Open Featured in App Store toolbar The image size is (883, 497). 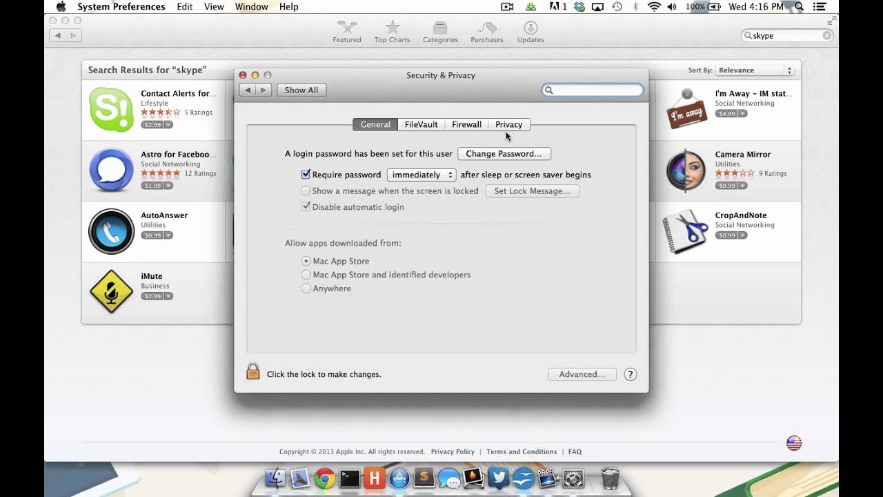347,32
